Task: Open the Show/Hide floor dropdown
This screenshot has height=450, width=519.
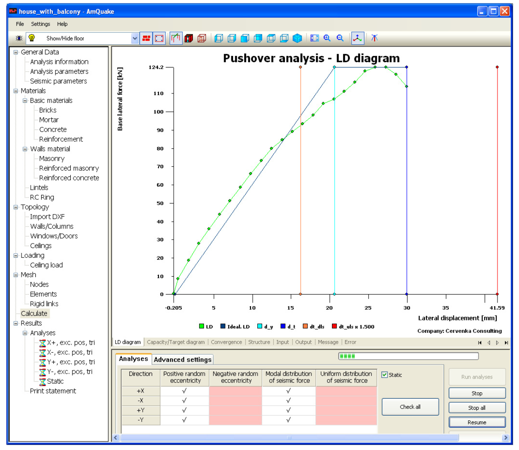Action: pos(135,38)
